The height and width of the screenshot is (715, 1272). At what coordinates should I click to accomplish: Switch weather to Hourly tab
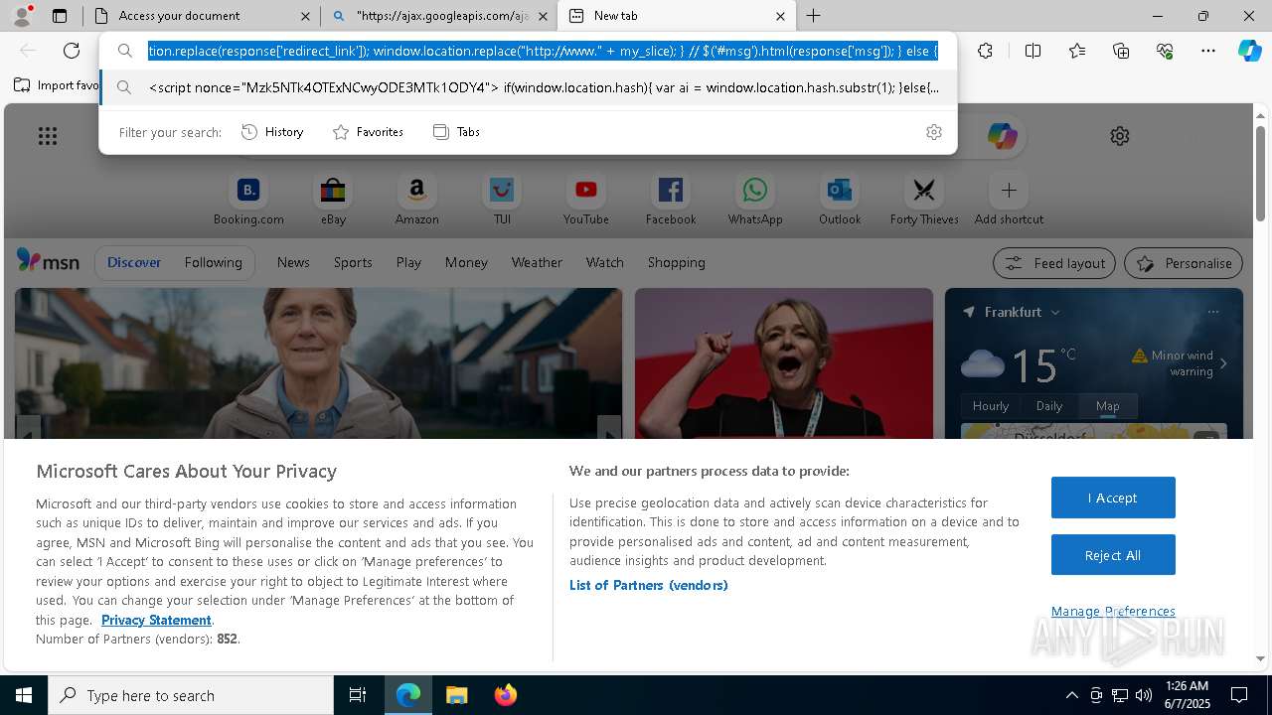[x=991, y=405]
